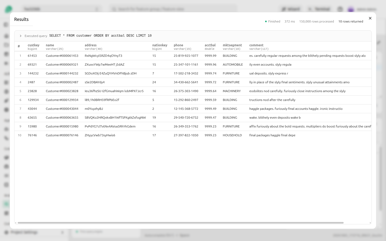The width and height of the screenshot is (386, 241).
Task: Click the MACHINERY market segment cell
Action: pos(232,91)
